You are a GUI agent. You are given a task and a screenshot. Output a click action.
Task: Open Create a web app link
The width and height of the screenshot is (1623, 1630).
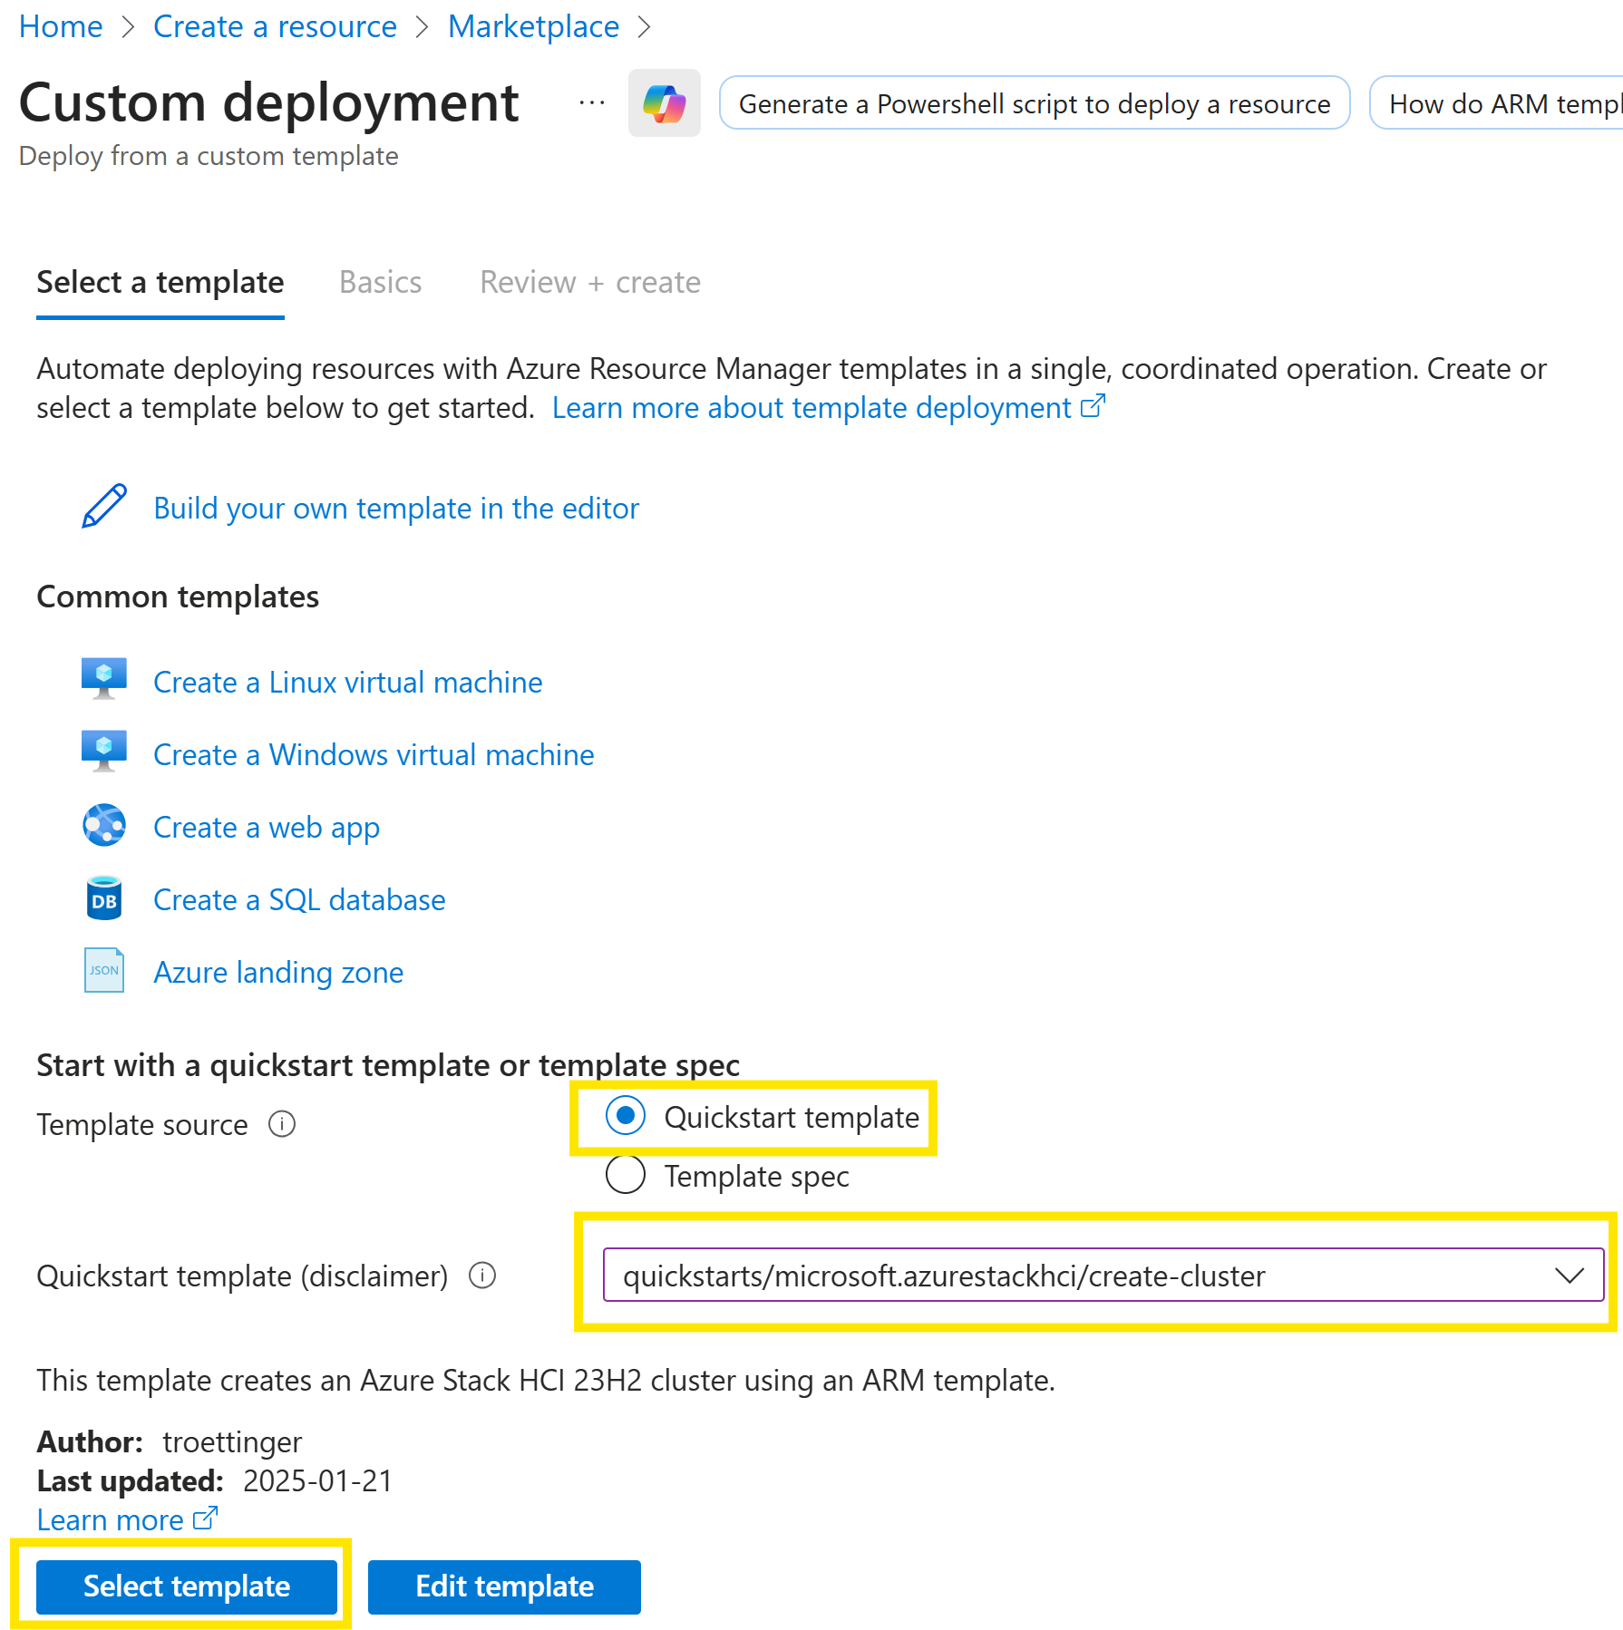tap(267, 827)
